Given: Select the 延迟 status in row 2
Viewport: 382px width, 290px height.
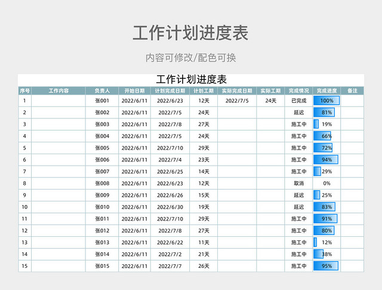Looking at the screenshot, I should pyautogui.click(x=298, y=112).
